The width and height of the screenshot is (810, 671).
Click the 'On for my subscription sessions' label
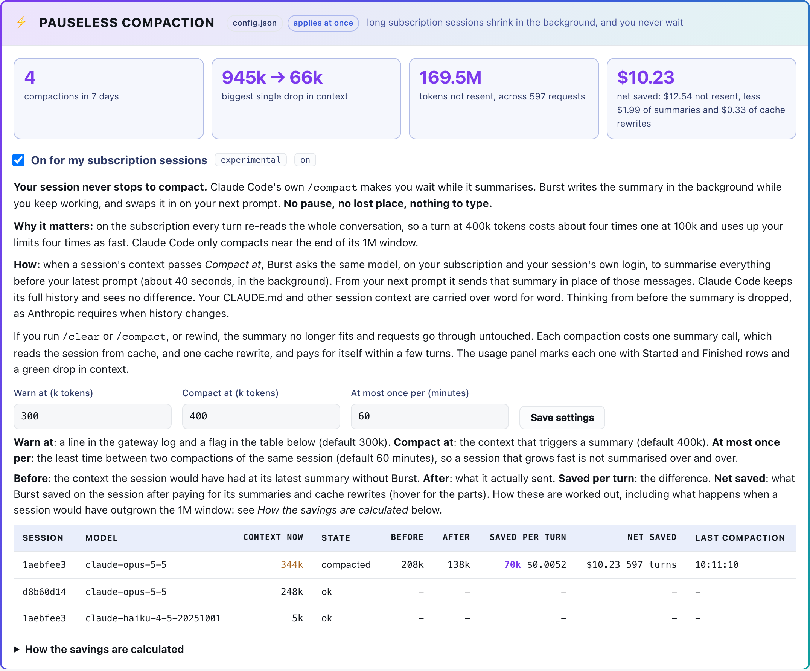[119, 160]
